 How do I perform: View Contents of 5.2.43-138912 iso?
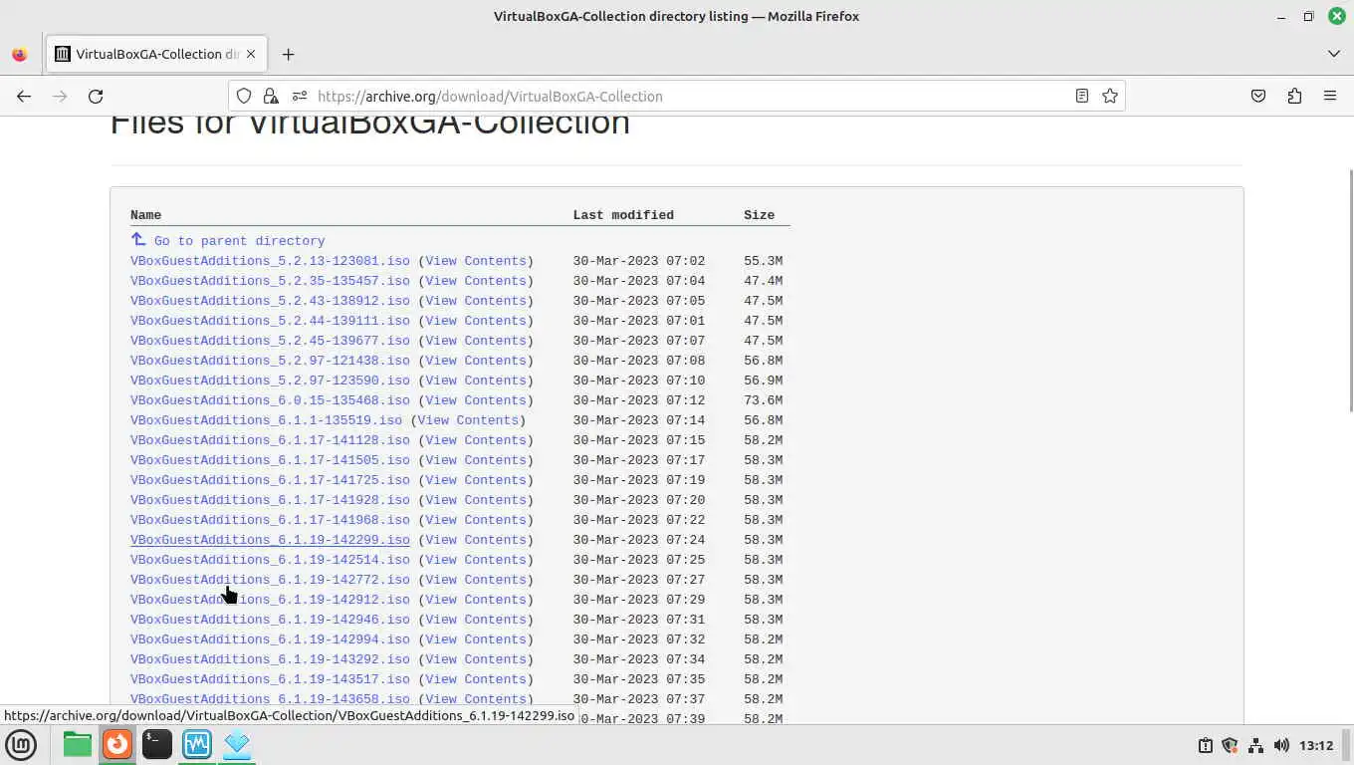(x=476, y=301)
